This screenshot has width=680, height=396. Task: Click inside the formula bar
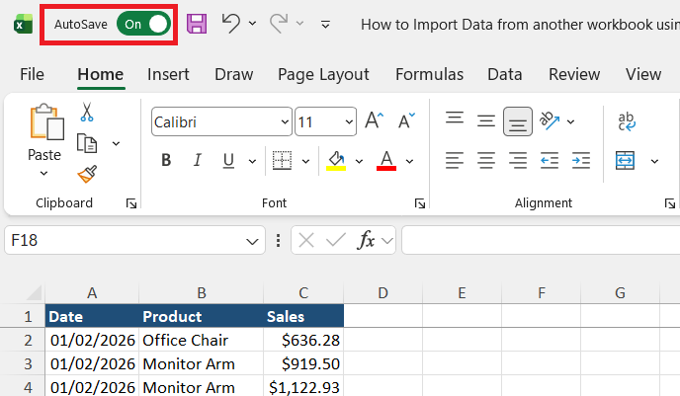541,240
